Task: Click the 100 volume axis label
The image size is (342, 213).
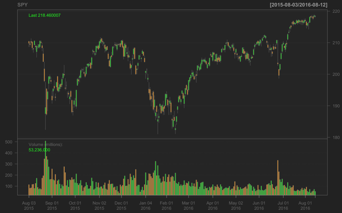Action: click(x=9, y=186)
